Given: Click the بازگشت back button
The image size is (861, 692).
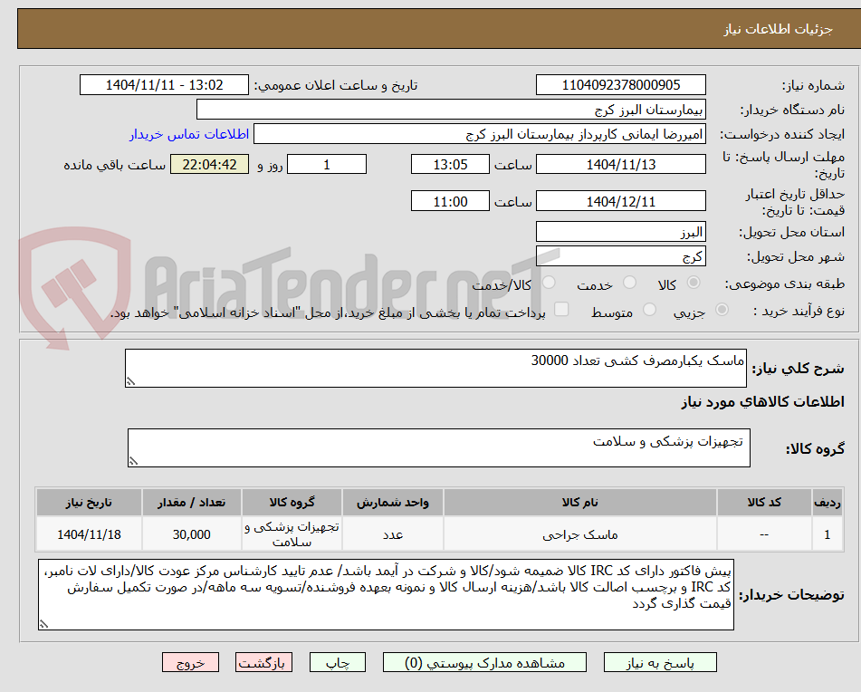Looking at the screenshot, I should pos(263,662).
